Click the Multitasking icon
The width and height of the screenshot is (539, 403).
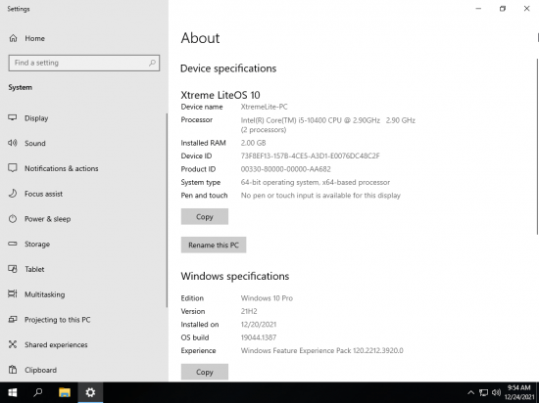coord(13,293)
